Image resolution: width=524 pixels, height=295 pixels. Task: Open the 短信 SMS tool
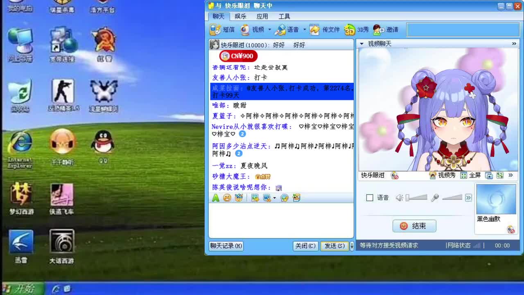click(x=222, y=29)
